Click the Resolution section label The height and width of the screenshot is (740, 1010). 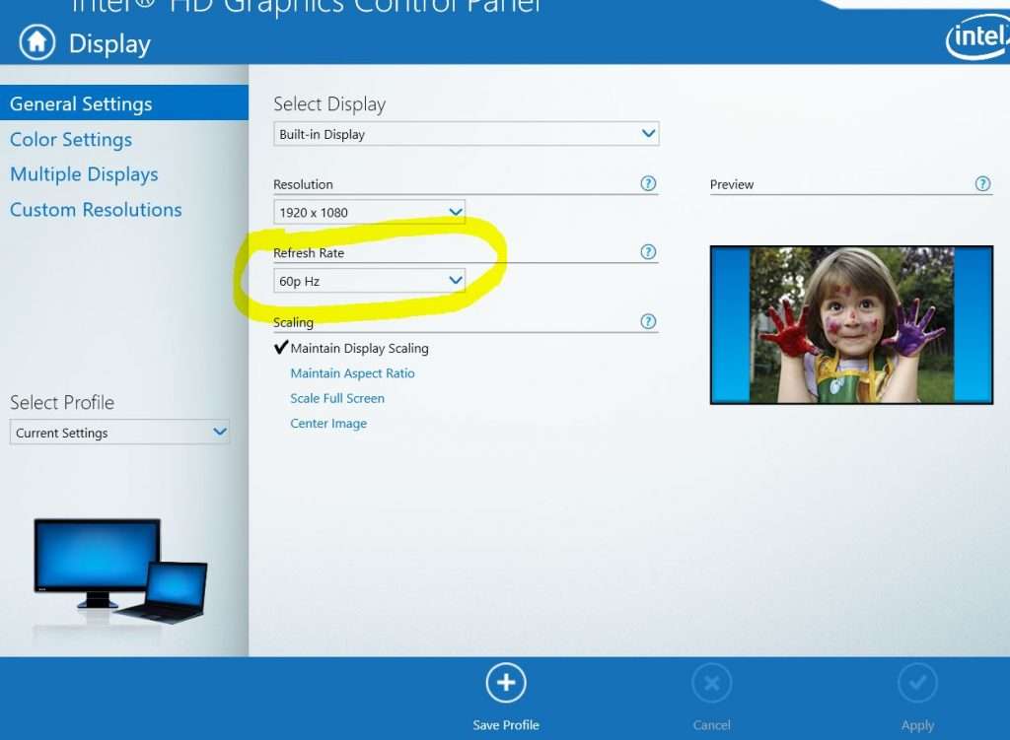303,184
